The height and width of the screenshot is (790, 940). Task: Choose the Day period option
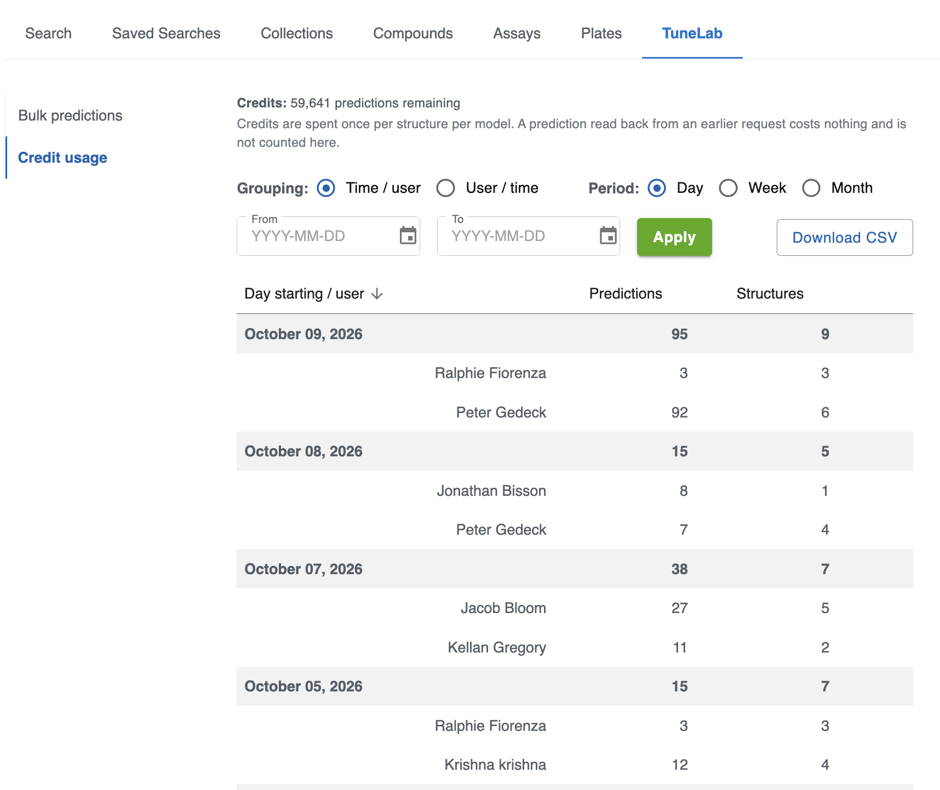click(657, 188)
